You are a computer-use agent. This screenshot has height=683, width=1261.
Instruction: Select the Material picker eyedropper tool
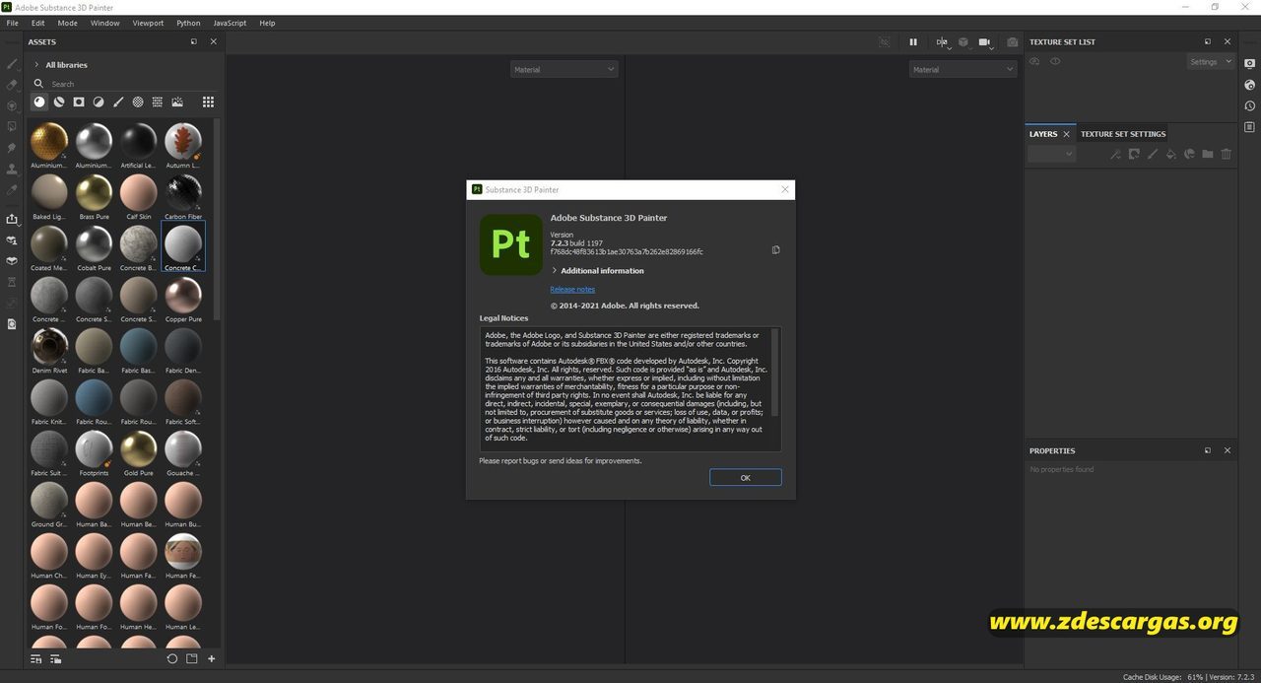point(12,189)
